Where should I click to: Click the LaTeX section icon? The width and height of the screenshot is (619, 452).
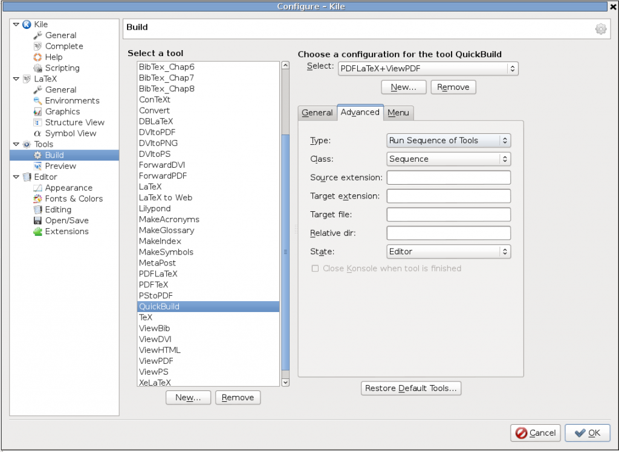(x=27, y=79)
